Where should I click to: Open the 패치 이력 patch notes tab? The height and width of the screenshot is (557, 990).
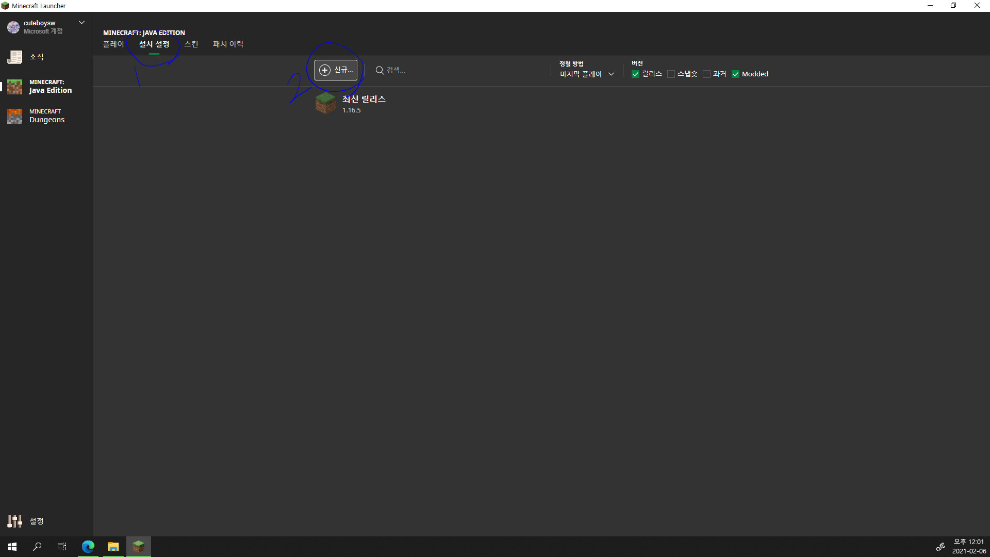click(228, 44)
